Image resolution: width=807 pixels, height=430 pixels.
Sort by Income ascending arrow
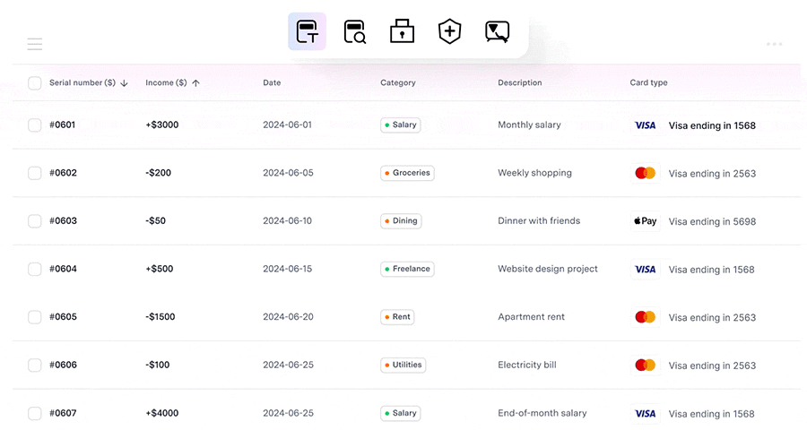[195, 83]
